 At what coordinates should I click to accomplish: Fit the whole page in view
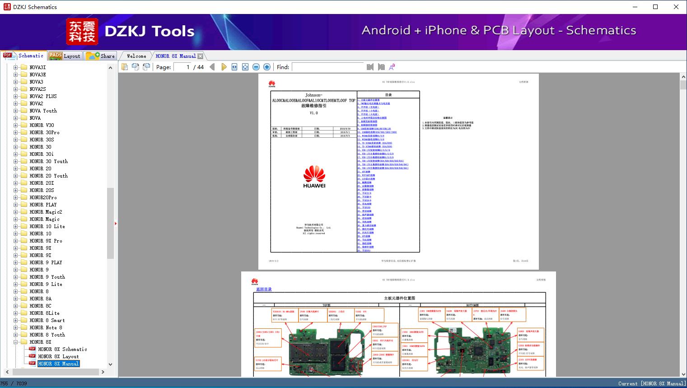pyautogui.click(x=245, y=67)
